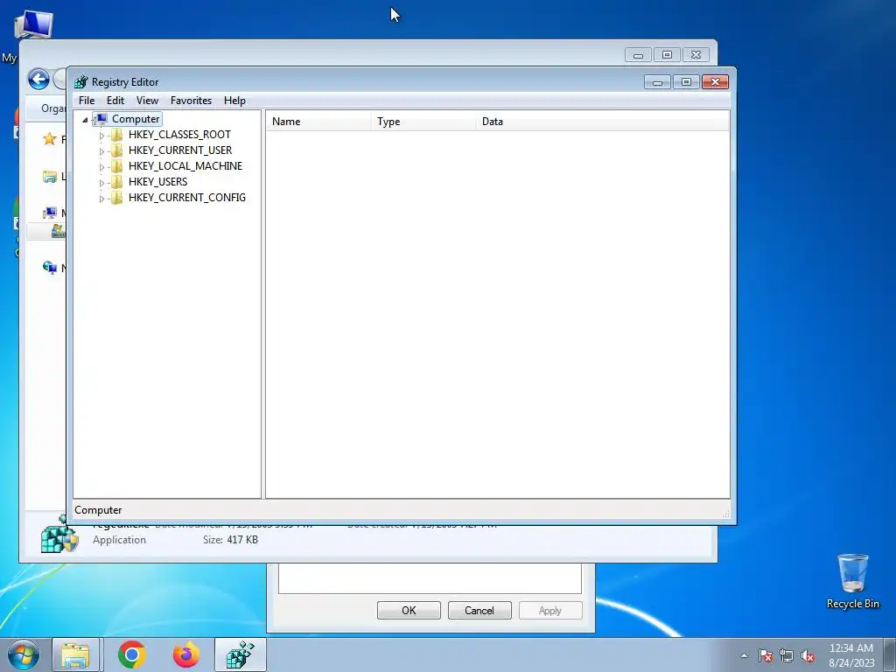Click the HKEY_CURRENT_USER folder icon
Screen dimensions: 896x672
tap(116, 150)
